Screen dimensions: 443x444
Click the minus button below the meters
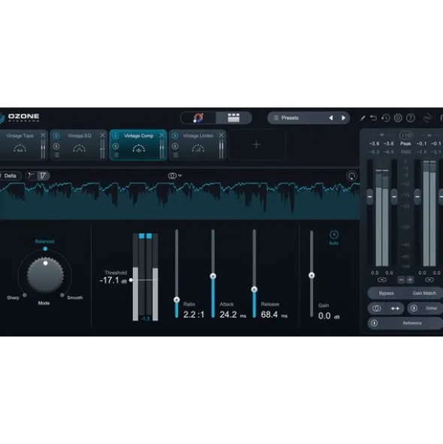[x=401, y=280]
